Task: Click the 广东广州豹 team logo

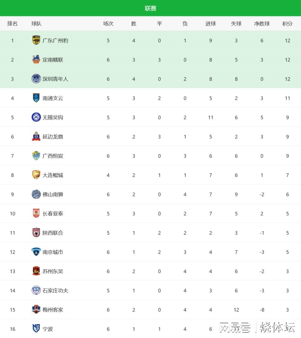Action: click(36, 40)
